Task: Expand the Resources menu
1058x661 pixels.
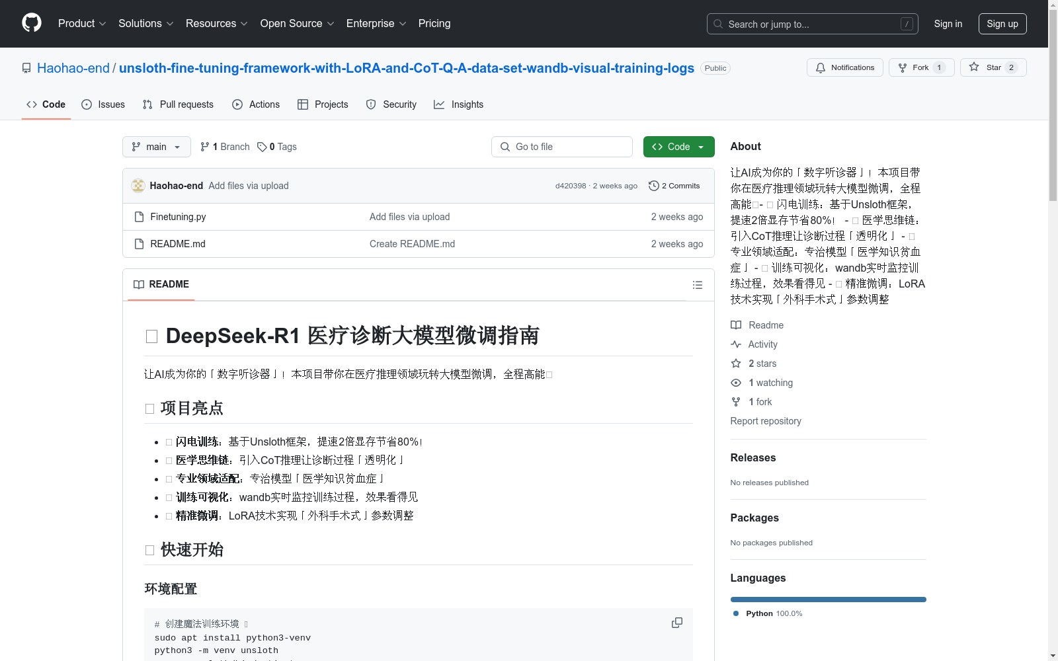Action: pyautogui.click(x=216, y=23)
